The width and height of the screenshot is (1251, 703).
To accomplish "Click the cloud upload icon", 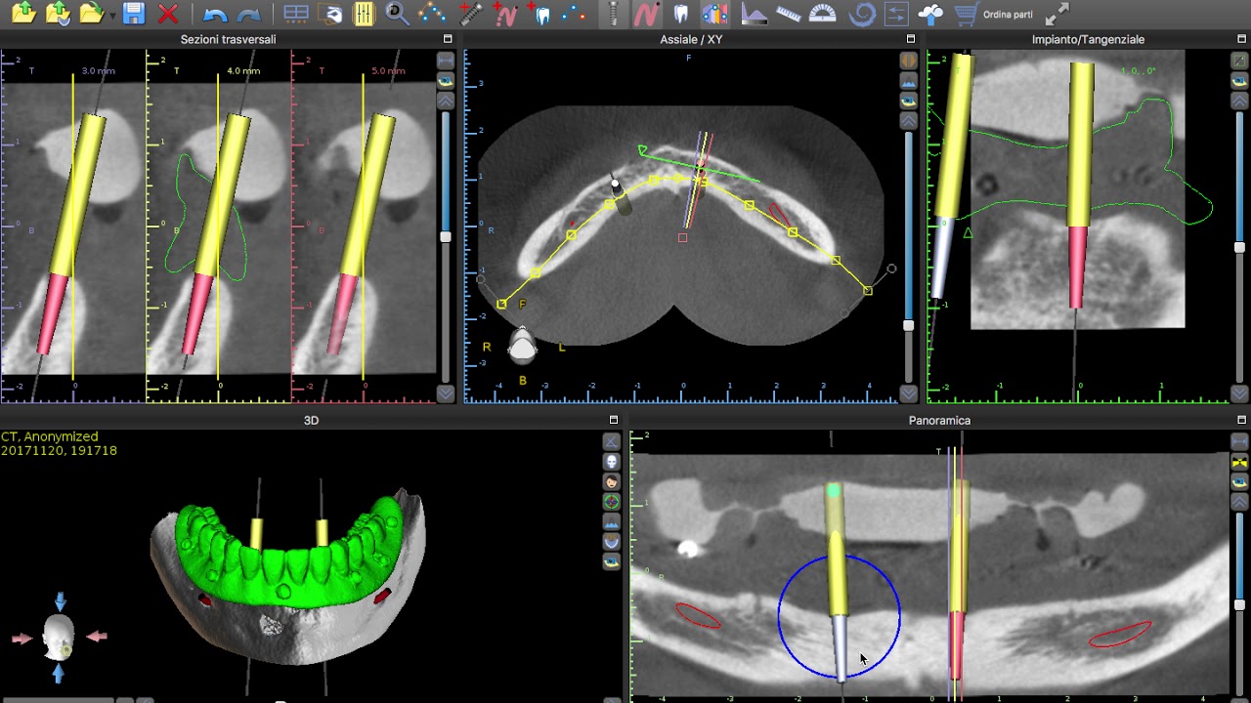I will click(x=931, y=14).
